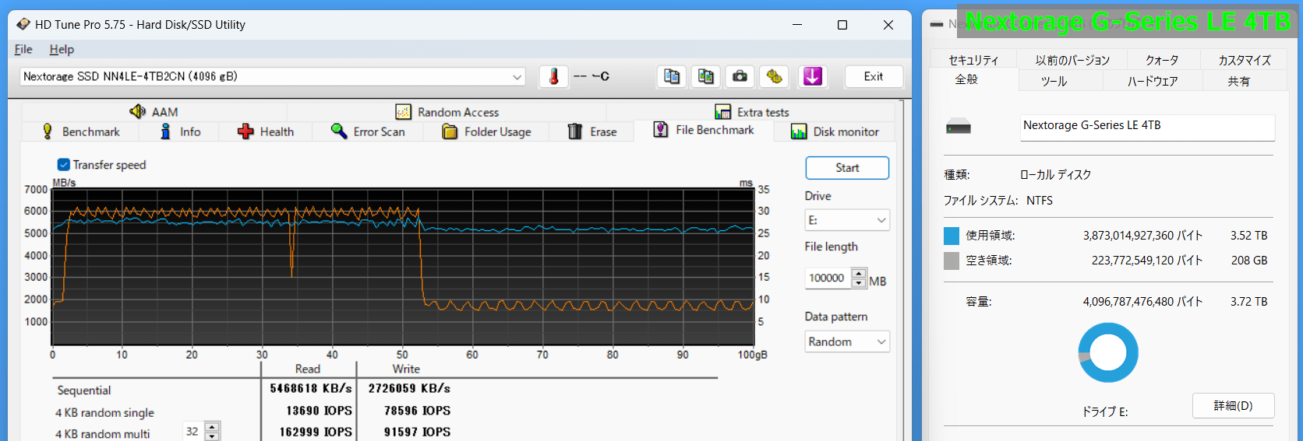This screenshot has width=1303, height=441.
Task: Open the Error Scan tab
Action: pos(368,131)
